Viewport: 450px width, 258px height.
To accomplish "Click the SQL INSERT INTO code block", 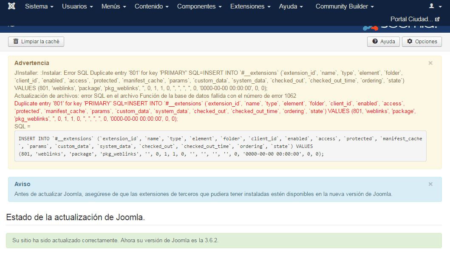I will (221, 146).
